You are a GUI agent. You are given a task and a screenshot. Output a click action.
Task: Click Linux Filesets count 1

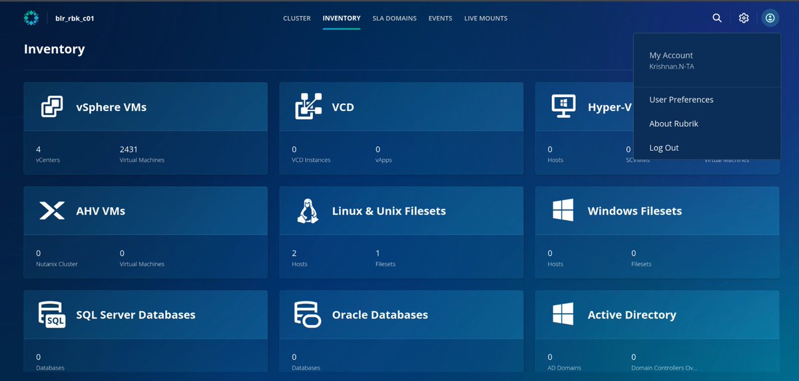point(378,253)
